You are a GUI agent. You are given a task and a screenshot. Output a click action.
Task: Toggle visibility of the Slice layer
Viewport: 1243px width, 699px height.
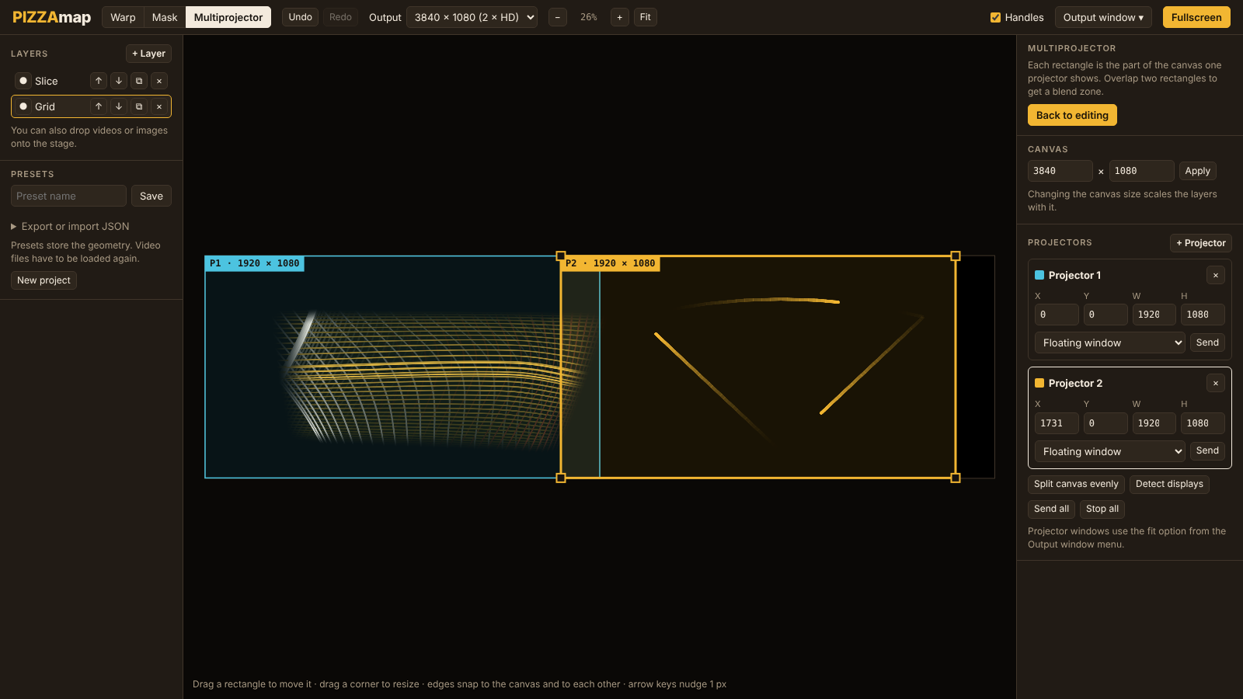[23, 81]
